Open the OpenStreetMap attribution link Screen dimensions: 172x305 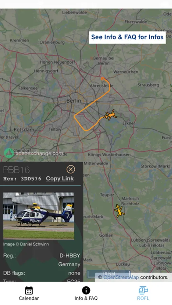(121, 277)
